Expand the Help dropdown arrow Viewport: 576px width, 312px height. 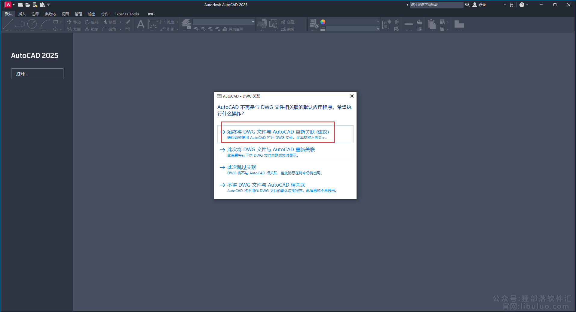click(x=527, y=5)
